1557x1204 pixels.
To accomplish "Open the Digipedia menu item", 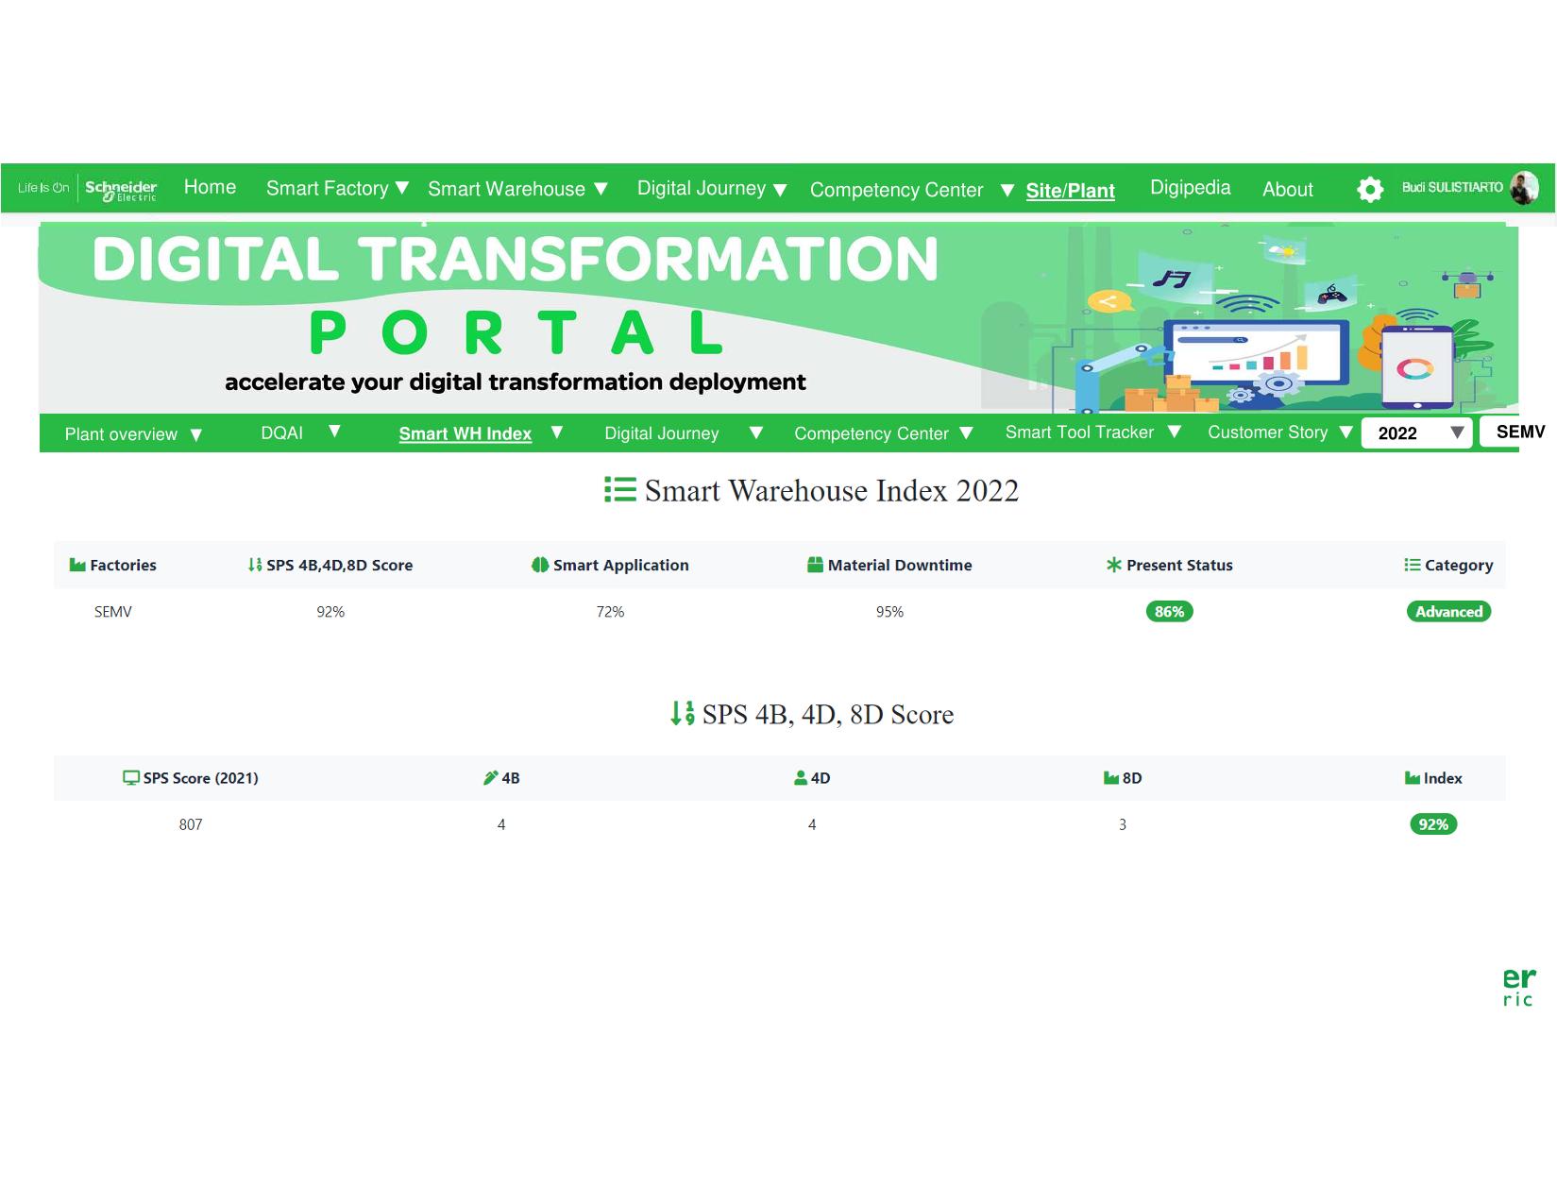I will tap(1190, 188).
